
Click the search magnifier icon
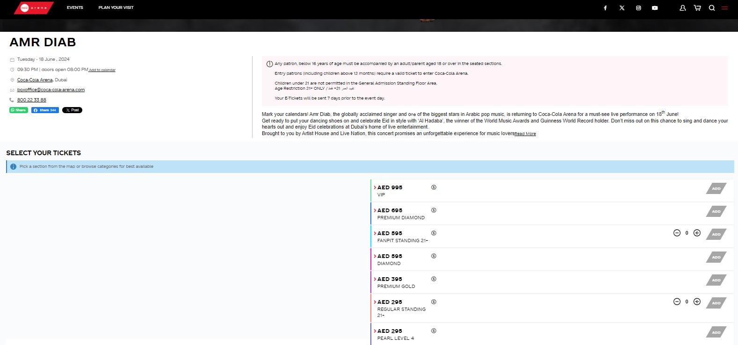(x=712, y=8)
